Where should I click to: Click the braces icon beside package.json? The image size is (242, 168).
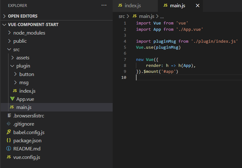[8, 140]
